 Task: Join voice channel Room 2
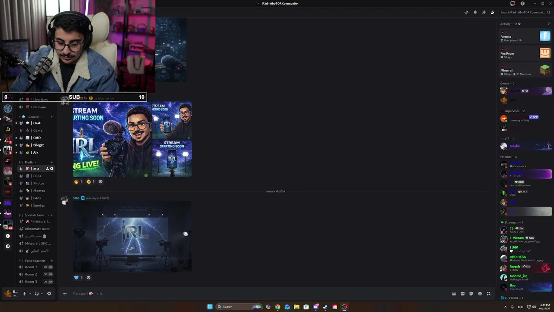[36, 274]
